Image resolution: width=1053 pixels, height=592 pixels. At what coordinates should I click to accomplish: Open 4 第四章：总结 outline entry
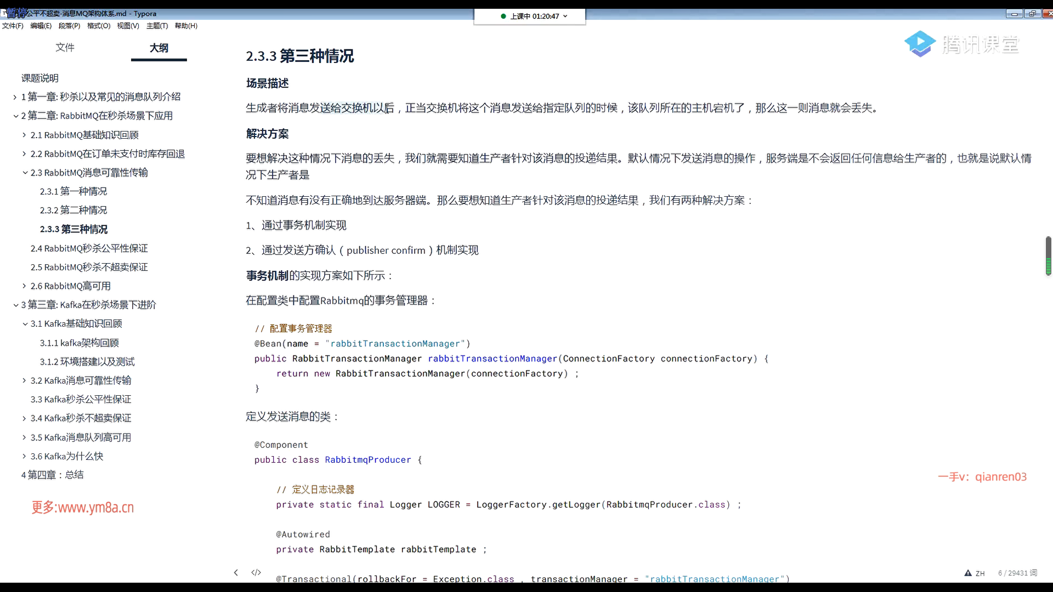click(52, 475)
